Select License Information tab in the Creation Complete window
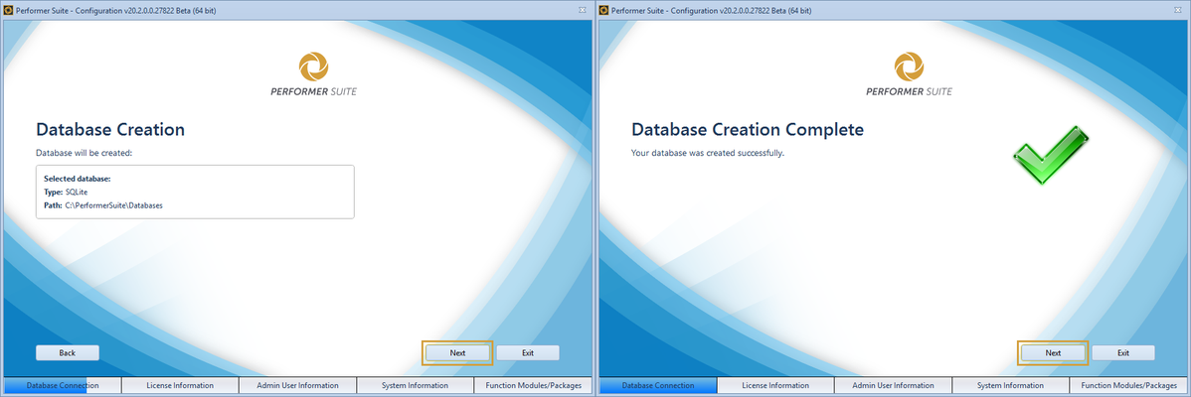Screen dimensions: 1191x397 [x=775, y=385]
